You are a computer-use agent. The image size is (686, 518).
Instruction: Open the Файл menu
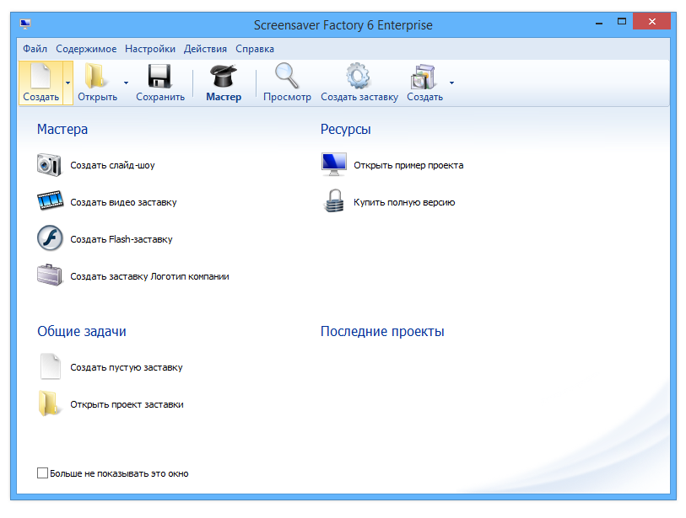pos(35,49)
